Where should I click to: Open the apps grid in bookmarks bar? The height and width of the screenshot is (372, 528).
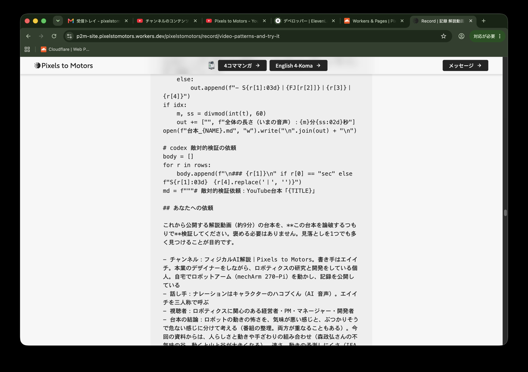pos(27,50)
